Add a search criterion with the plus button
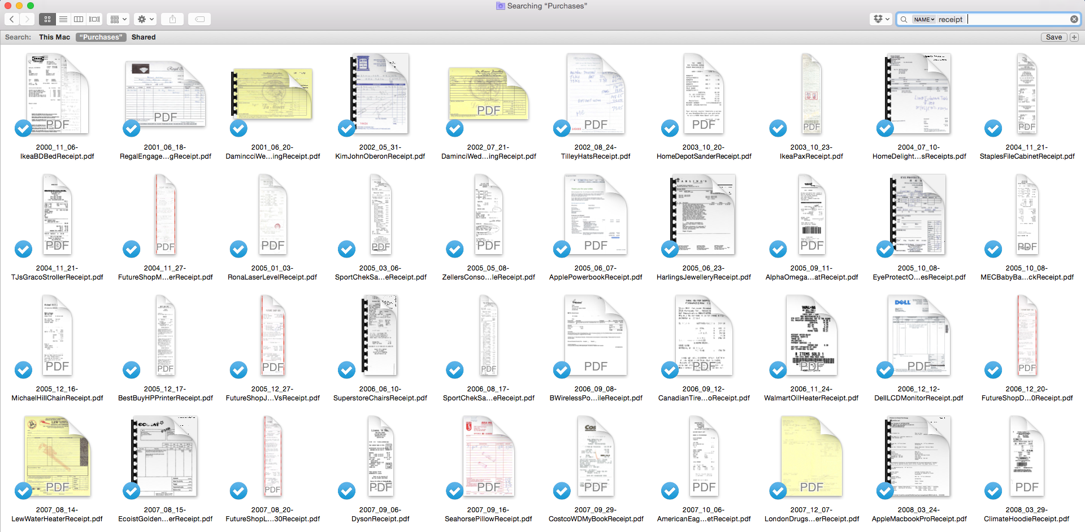The height and width of the screenshot is (532, 1085). [1074, 37]
